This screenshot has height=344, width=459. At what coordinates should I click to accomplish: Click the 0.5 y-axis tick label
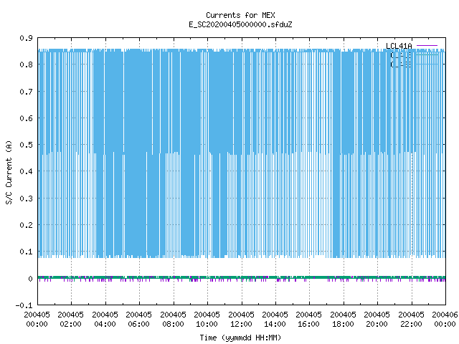pos(26,145)
